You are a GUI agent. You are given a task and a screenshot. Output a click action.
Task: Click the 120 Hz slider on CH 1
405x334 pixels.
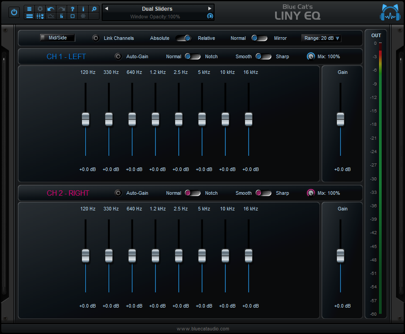pos(86,119)
